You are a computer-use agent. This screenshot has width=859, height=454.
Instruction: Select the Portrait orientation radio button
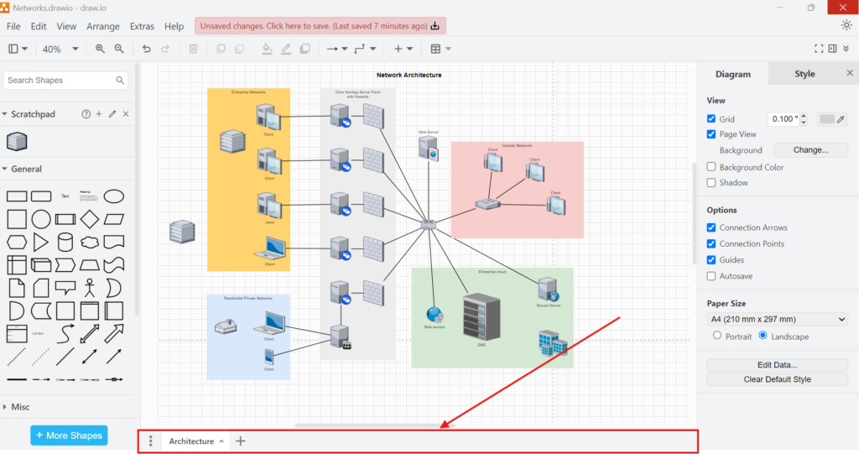pos(716,336)
